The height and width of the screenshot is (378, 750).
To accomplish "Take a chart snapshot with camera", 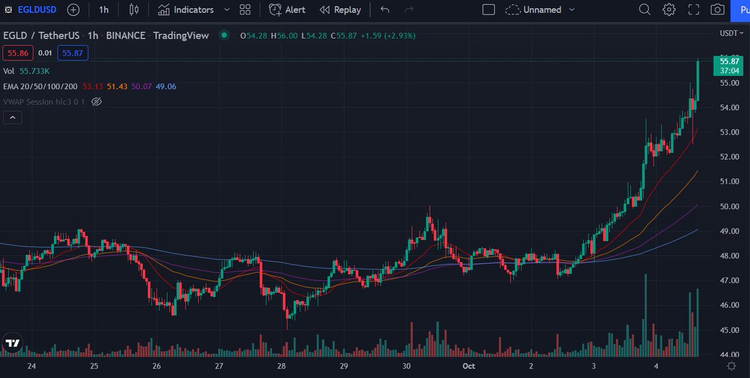I will [718, 10].
